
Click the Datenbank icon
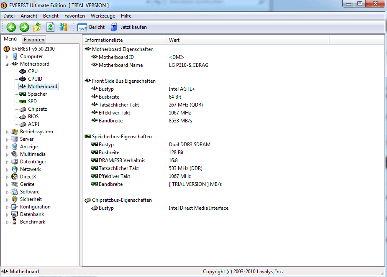pyautogui.click(x=15, y=214)
